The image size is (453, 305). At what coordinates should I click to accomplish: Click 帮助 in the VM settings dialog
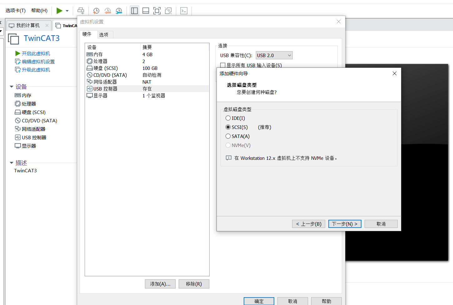(x=326, y=301)
